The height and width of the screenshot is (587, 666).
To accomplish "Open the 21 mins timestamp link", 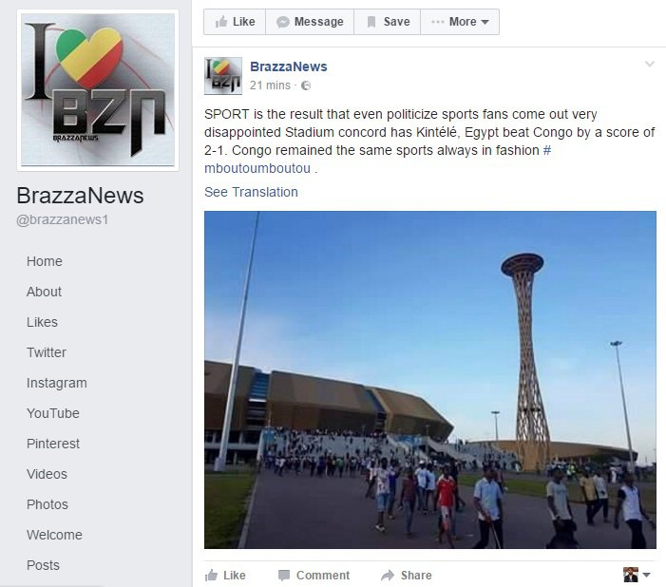I will click(270, 85).
